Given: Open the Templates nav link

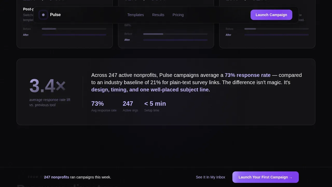Looking at the screenshot, I should 135,15.
